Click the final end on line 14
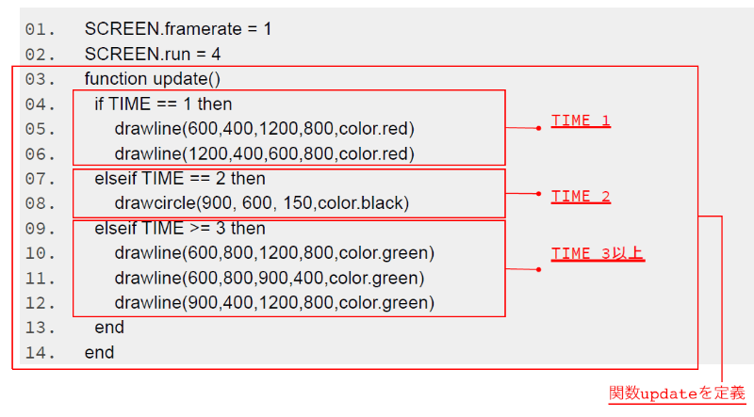The image size is (754, 417). 99,352
